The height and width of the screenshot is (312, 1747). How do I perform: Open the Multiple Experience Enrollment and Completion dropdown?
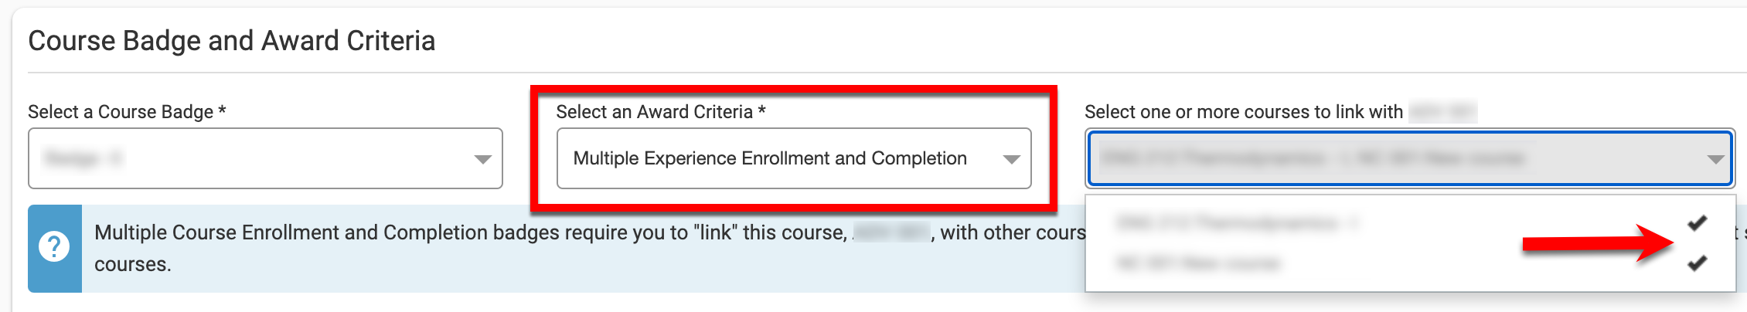(793, 158)
